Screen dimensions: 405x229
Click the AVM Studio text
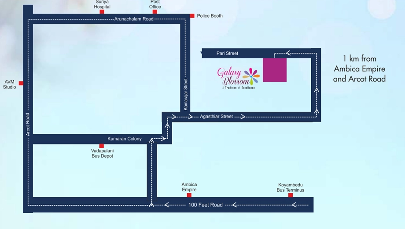[10, 85]
